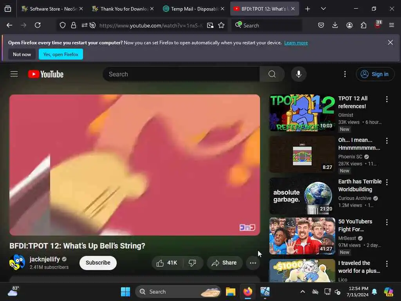The image size is (401, 301).
Task: Open Firefox View workspace icon
Action: point(8,9)
